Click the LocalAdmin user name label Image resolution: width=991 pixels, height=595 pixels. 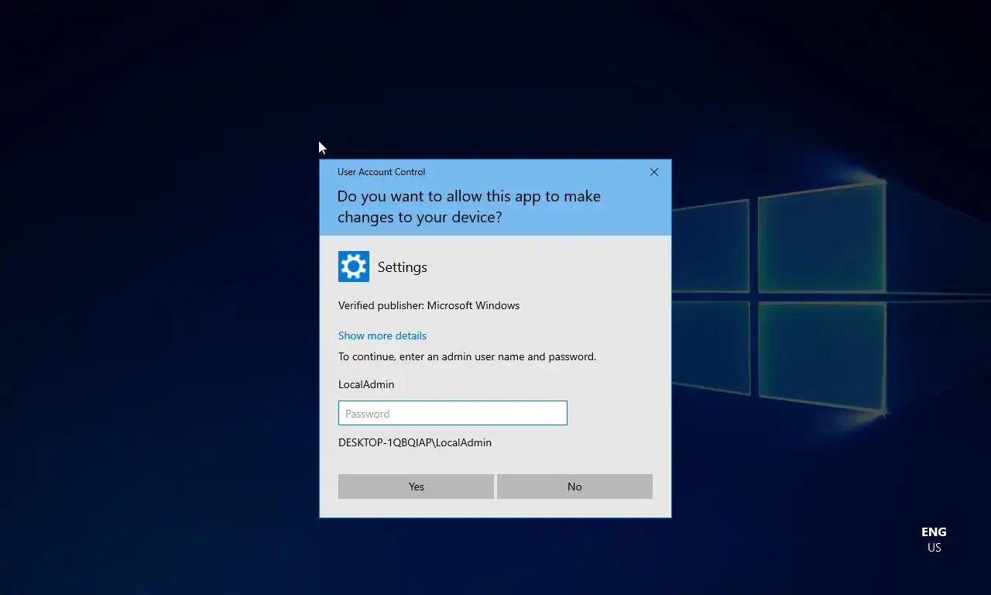(x=366, y=384)
